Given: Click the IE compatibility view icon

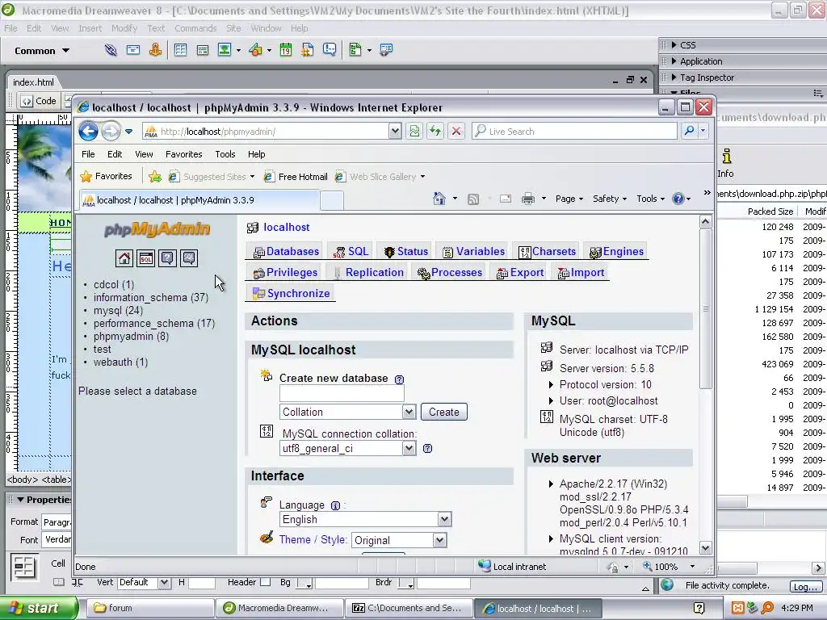Looking at the screenshot, I should coord(414,131).
